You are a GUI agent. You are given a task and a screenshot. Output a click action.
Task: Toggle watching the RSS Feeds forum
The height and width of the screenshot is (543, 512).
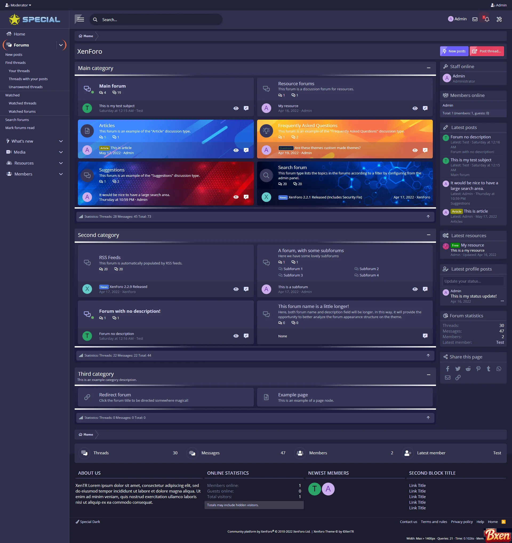coord(236,289)
